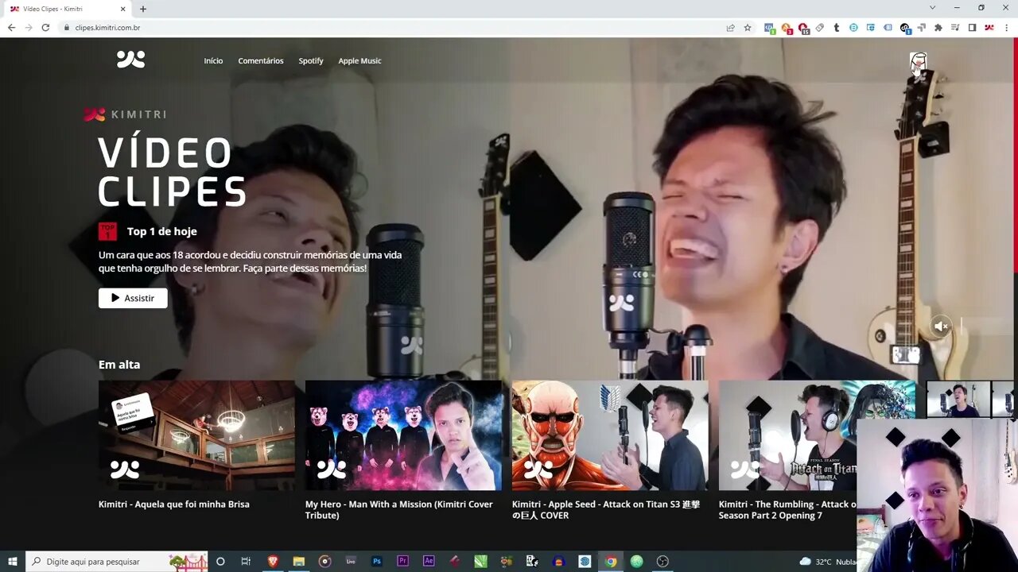
Task: Click the title 'Kimitri - Aquela que foi minha Brisa'
Action: (x=174, y=504)
